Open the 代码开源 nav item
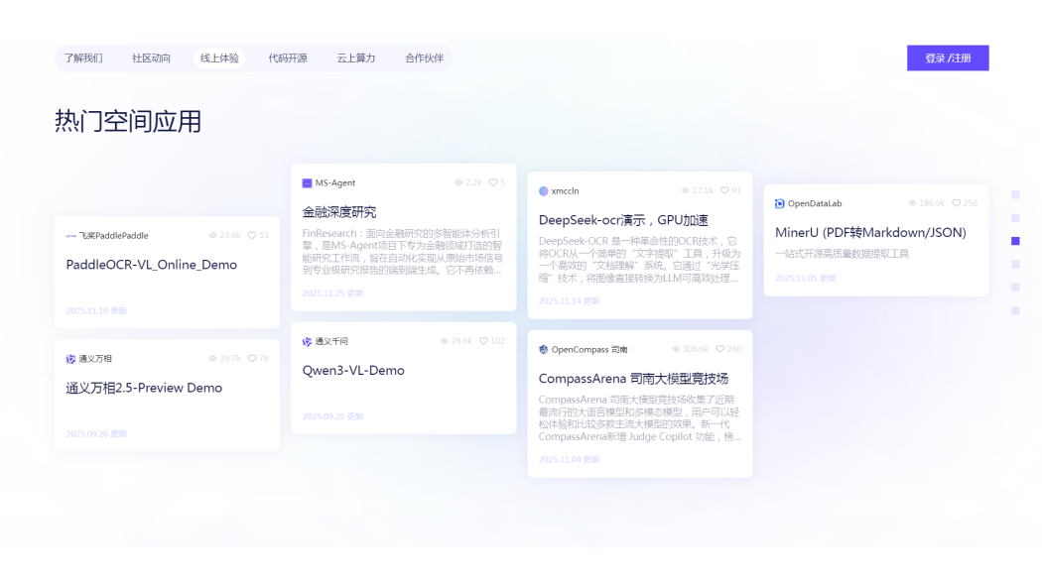The width and height of the screenshot is (1042, 585). click(x=288, y=58)
